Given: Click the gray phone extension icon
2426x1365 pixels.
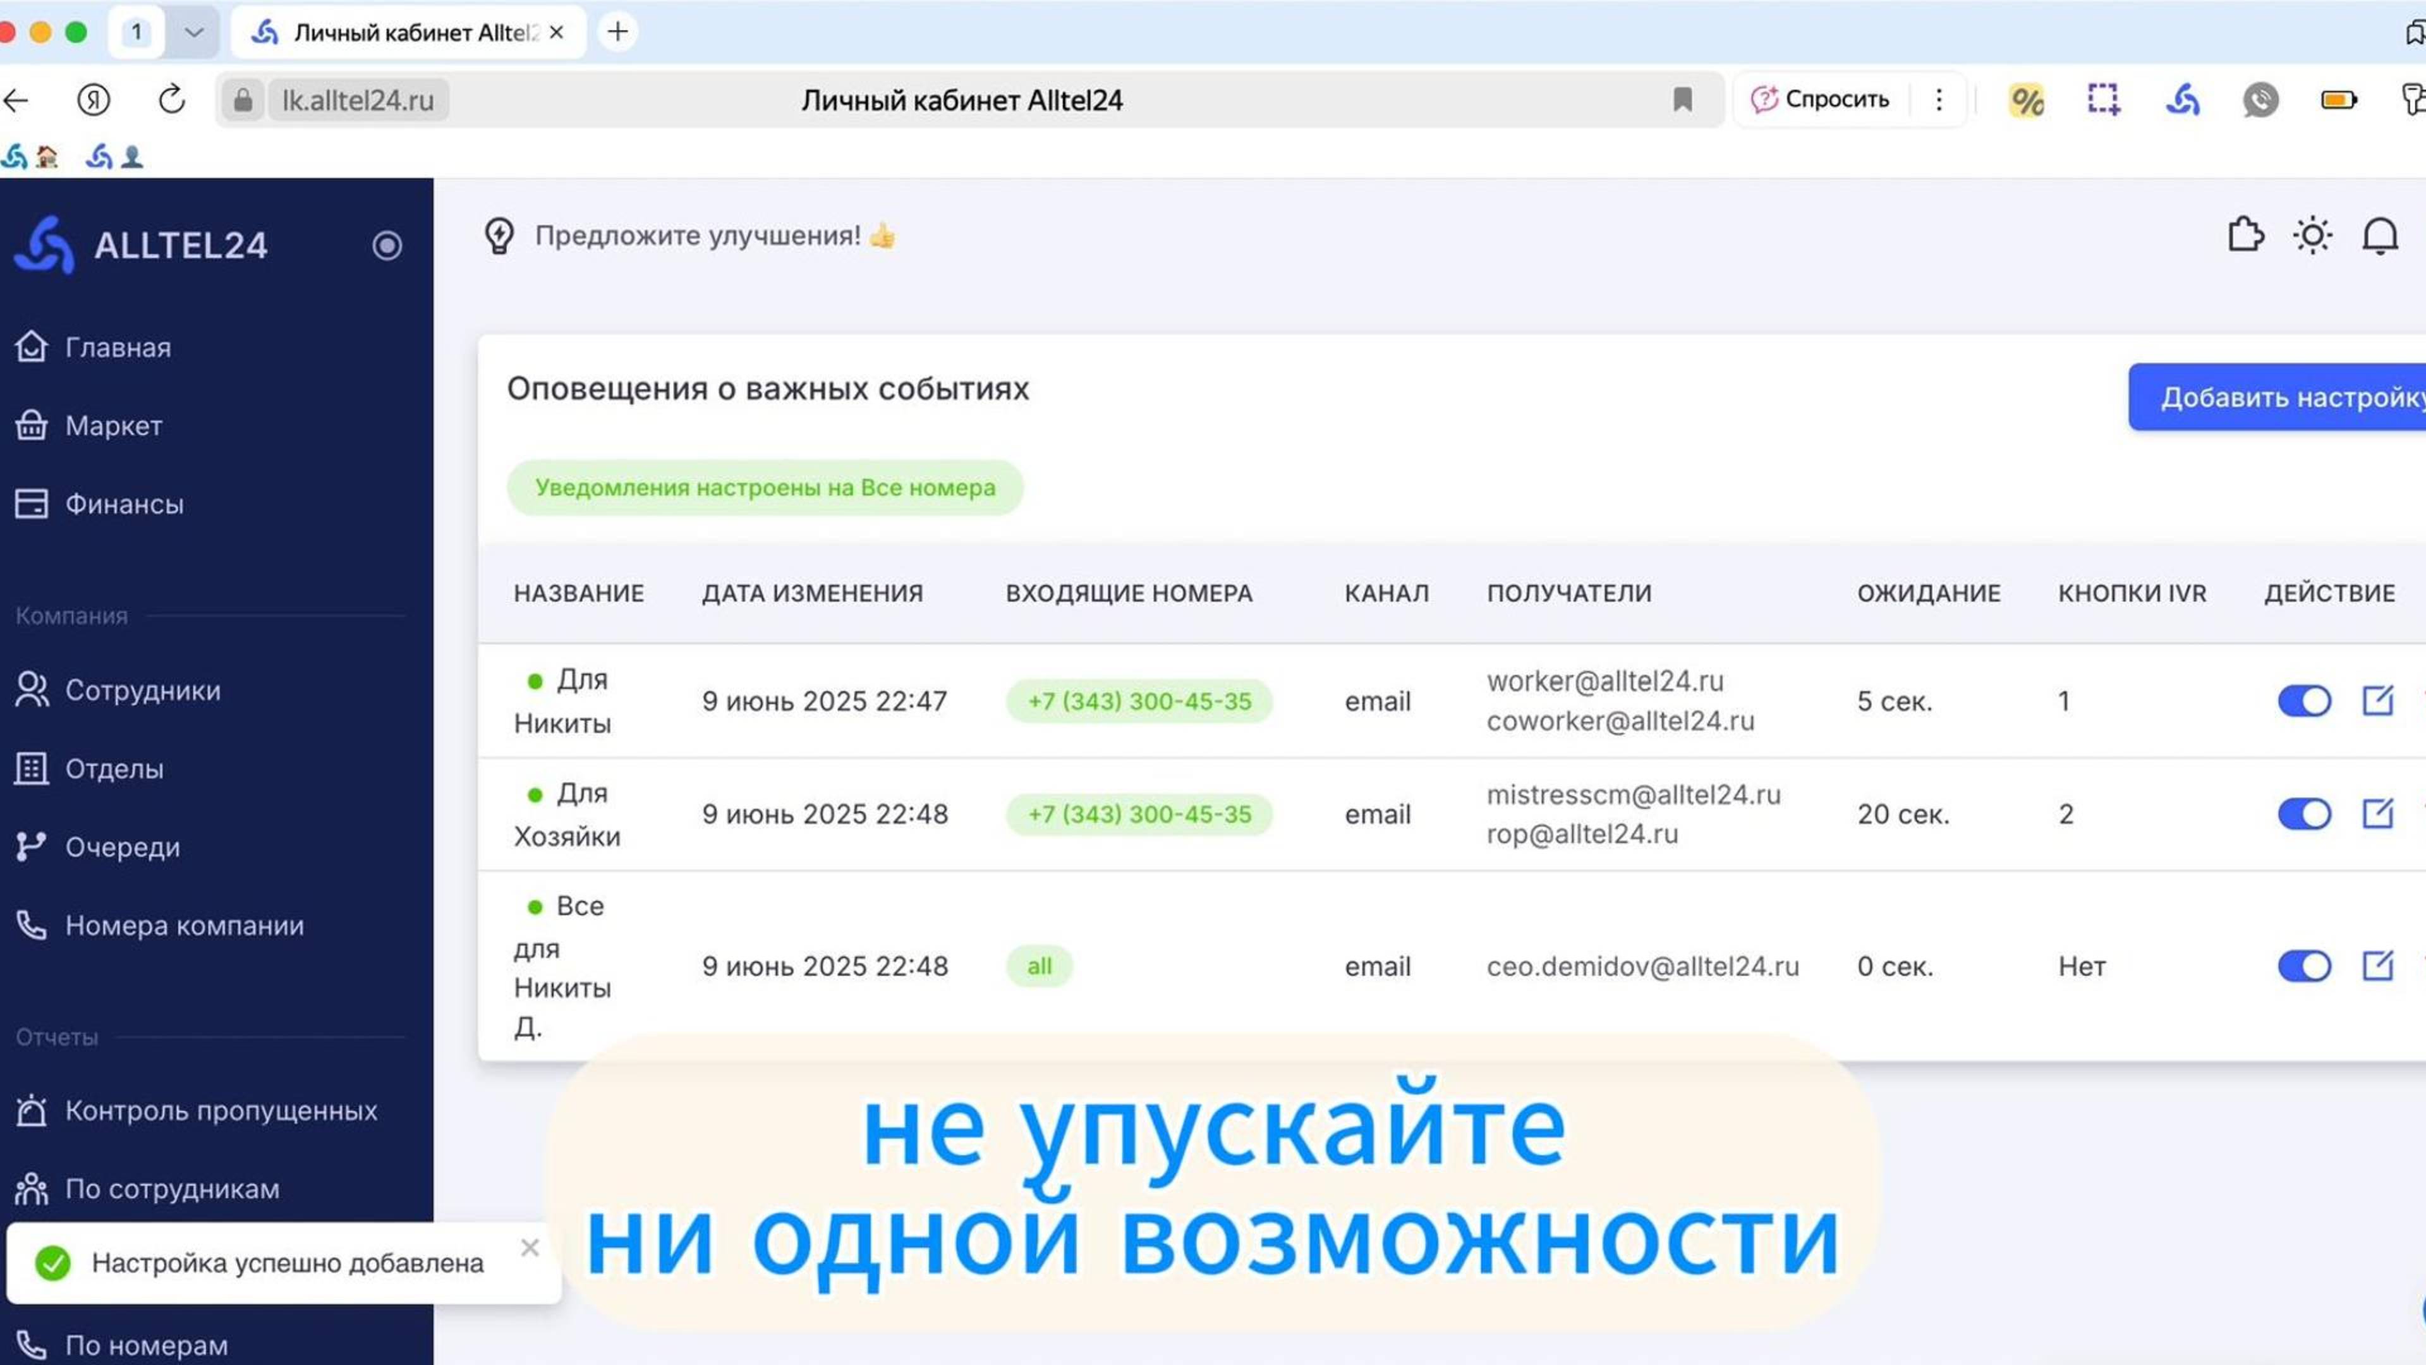Looking at the screenshot, I should click(x=2260, y=100).
